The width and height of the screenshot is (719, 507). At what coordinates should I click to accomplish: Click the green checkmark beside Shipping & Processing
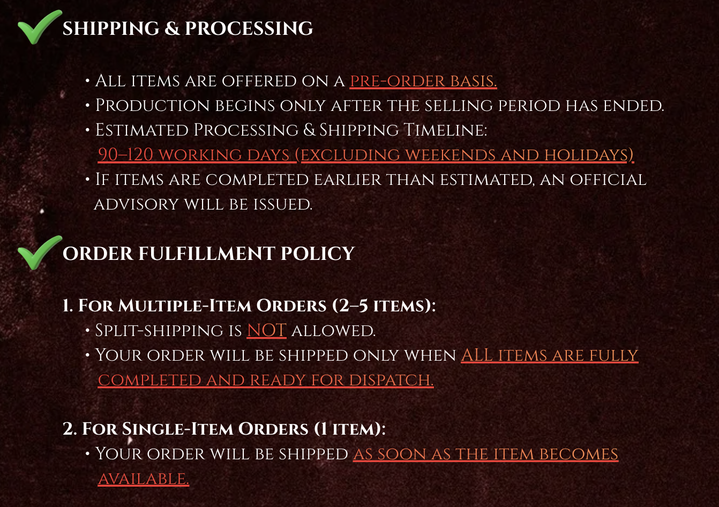39,27
